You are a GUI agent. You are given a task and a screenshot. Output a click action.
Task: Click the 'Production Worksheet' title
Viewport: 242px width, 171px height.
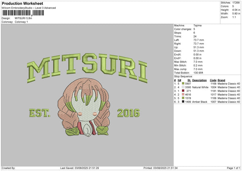[23, 3]
